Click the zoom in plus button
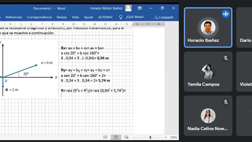The image size is (252, 142). (165, 137)
